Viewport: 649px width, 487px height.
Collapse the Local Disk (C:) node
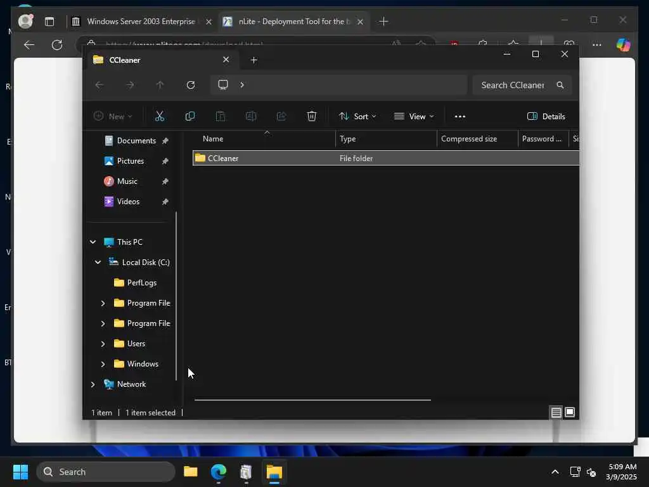coord(98,262)
